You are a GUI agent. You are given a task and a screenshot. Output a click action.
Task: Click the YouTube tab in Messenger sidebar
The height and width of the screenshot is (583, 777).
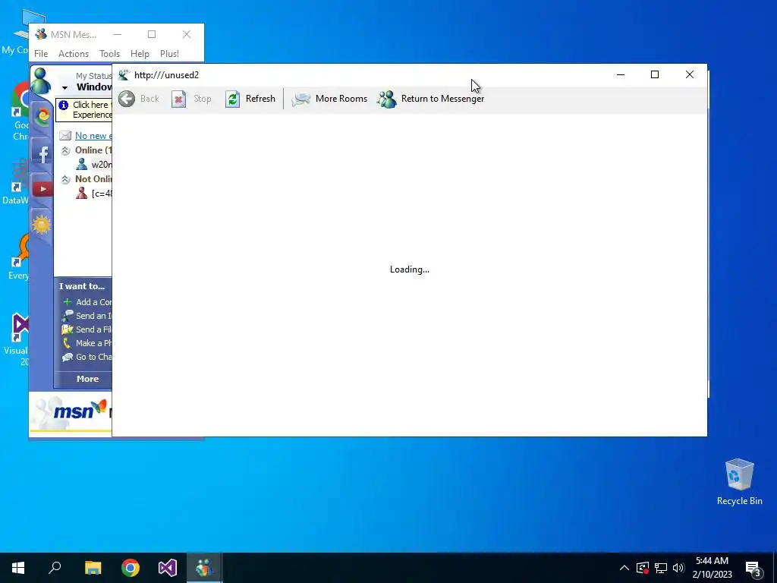(42, 189)
